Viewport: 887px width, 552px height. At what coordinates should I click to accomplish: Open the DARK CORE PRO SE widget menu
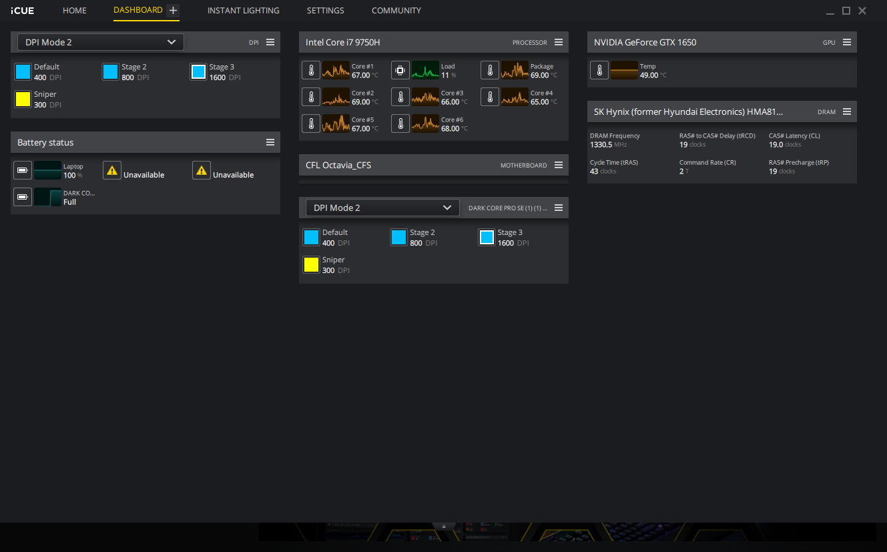(x=559, y=208)
